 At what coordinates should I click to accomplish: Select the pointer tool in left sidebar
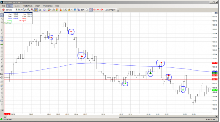point(2,15)
